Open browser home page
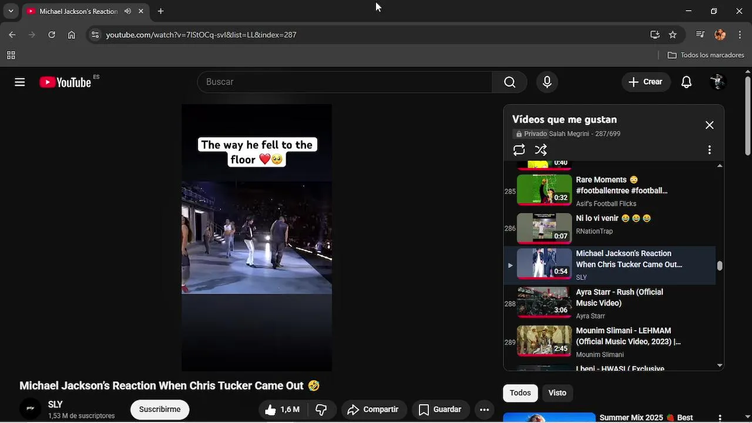This screenshot has width=752, height=423. [x=72, y=35]
